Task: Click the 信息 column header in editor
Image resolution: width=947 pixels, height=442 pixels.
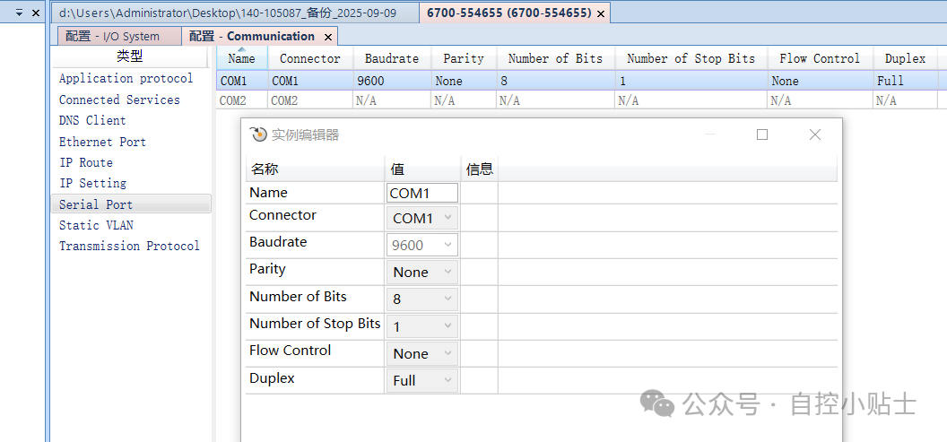Action: pos(480,169)
